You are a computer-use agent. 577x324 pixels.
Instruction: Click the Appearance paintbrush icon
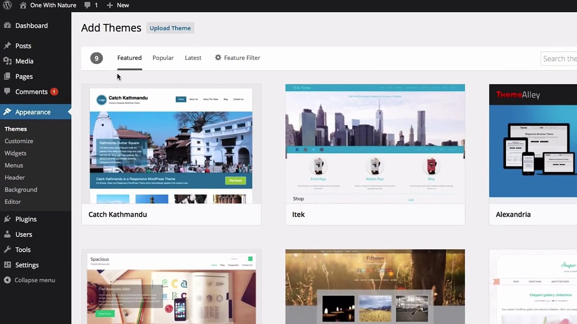(7, 112)
